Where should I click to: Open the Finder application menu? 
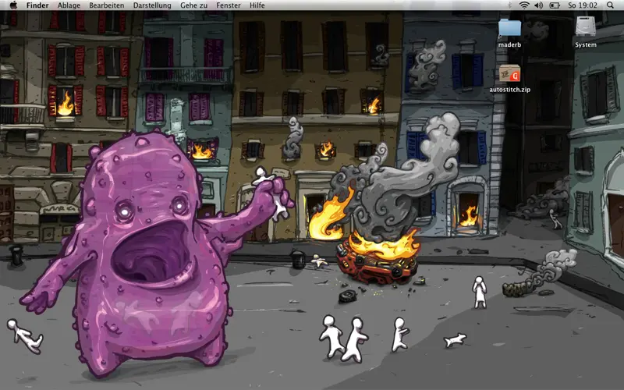37,5
